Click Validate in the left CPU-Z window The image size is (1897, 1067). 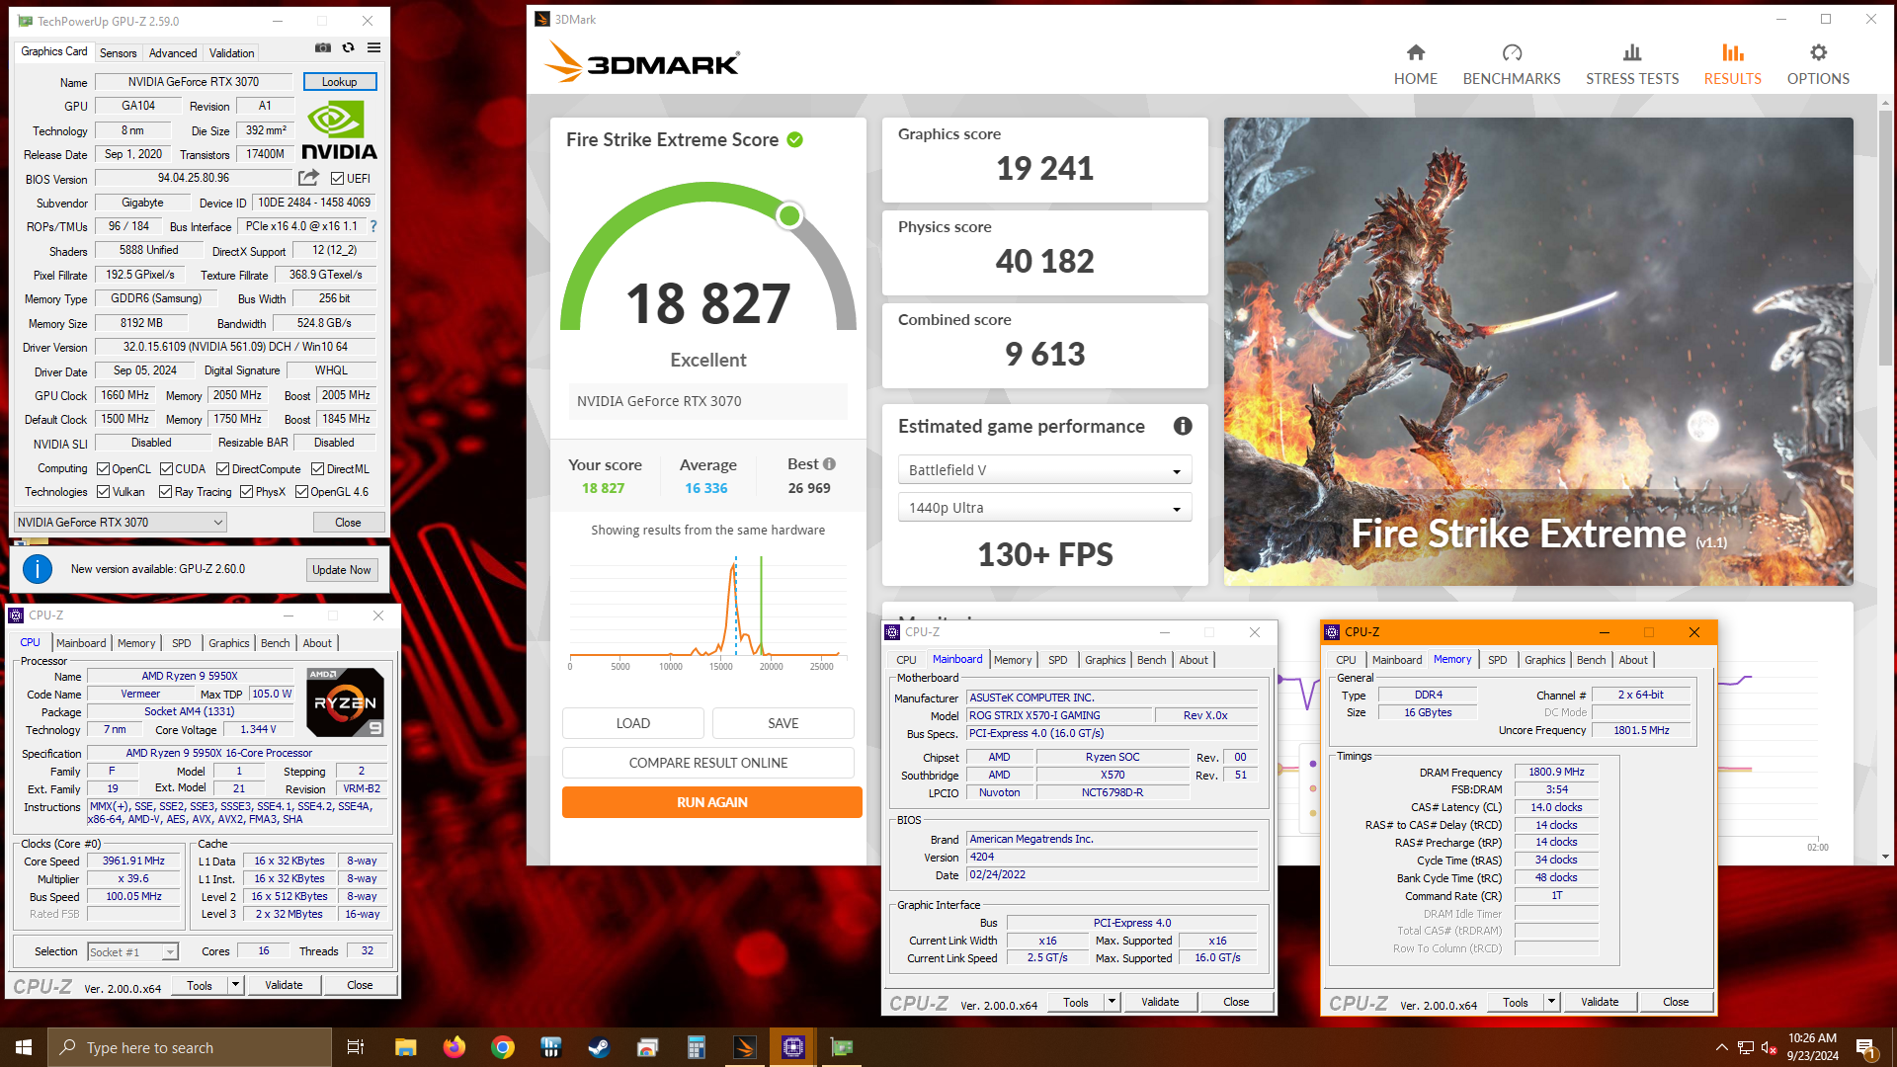[284, 985]
